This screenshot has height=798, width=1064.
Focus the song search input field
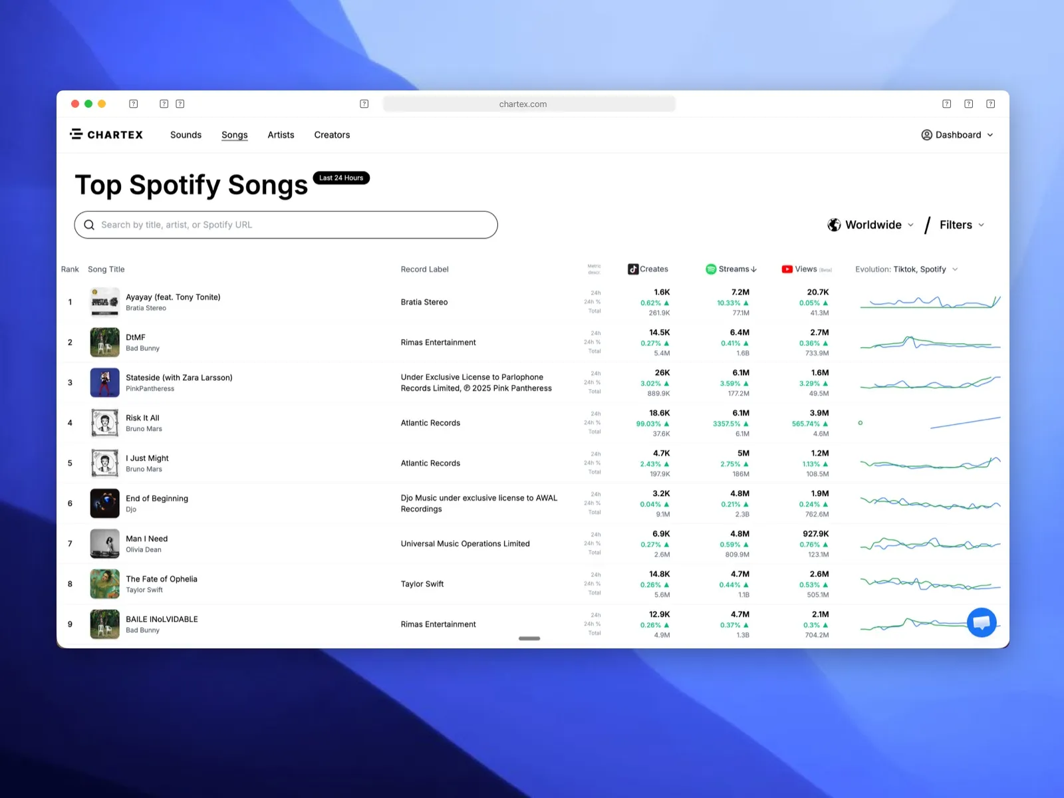click(x=293, y=225)
